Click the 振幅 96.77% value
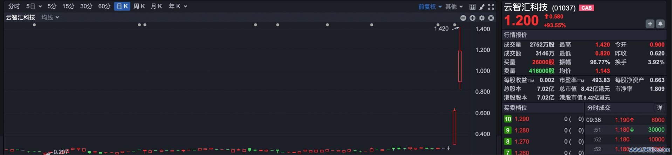 click(600, 62)
